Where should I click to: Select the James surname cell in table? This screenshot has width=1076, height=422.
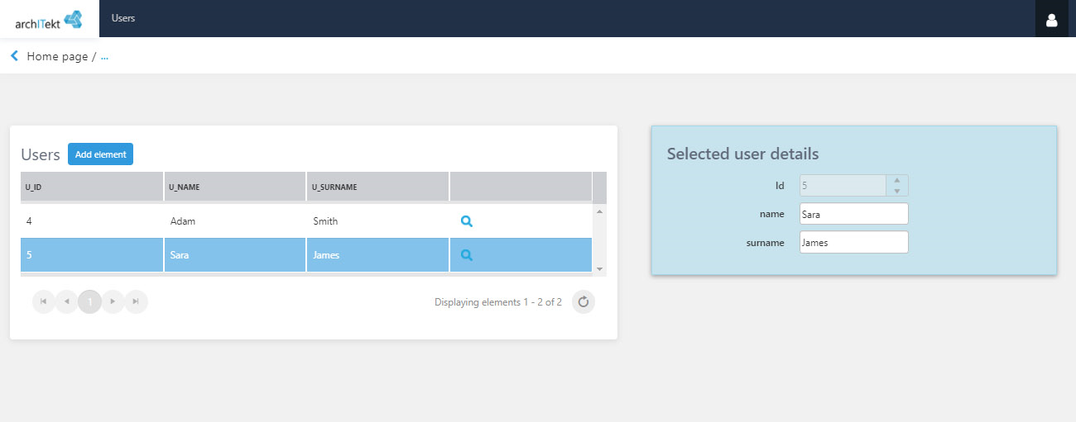(378, 255)
